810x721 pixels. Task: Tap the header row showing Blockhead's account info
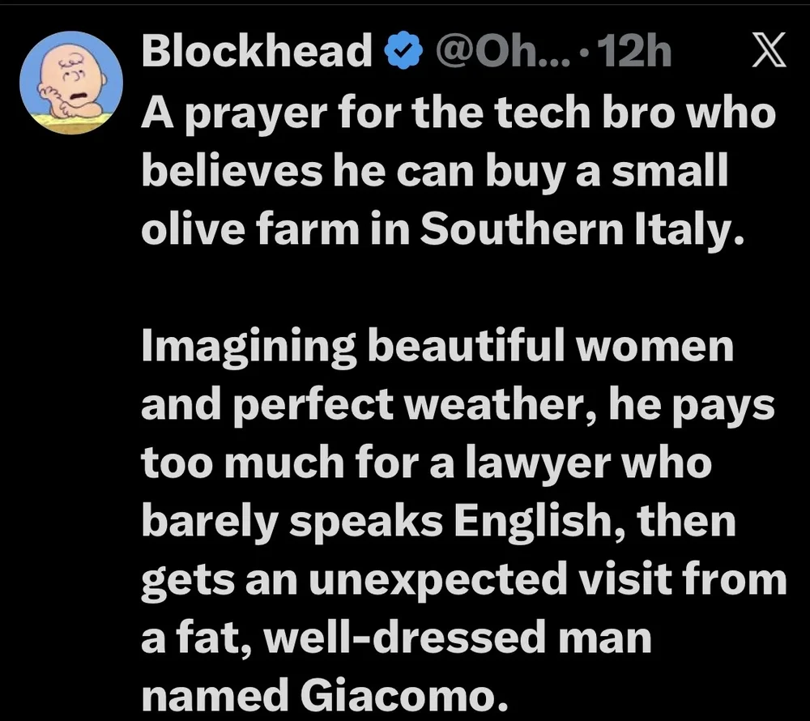(405, 50)
